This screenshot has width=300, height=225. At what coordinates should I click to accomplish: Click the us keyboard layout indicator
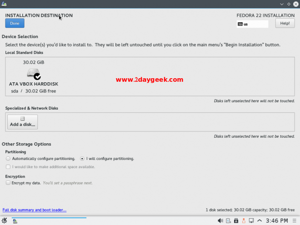[x=252, y=24]
